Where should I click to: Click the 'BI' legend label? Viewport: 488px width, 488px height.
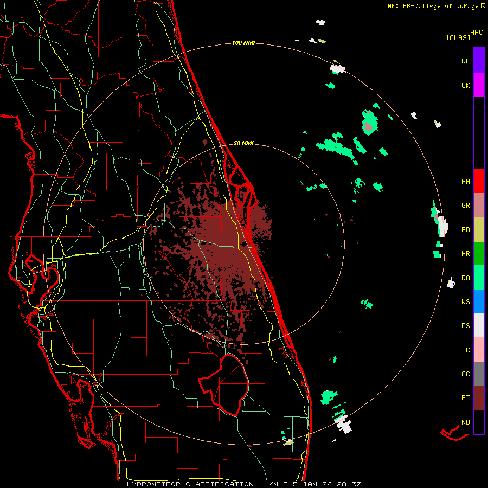pyautogui.click(x=465, y=398)
